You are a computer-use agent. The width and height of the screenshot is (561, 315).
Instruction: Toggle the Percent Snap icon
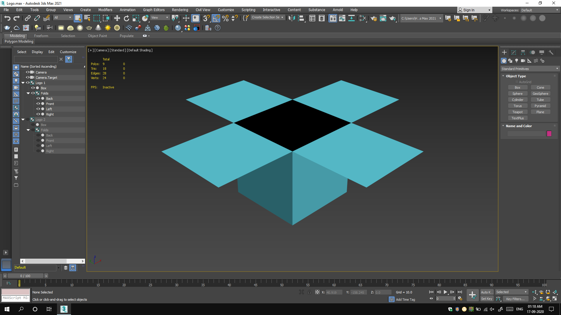click(x=225, y=18)
